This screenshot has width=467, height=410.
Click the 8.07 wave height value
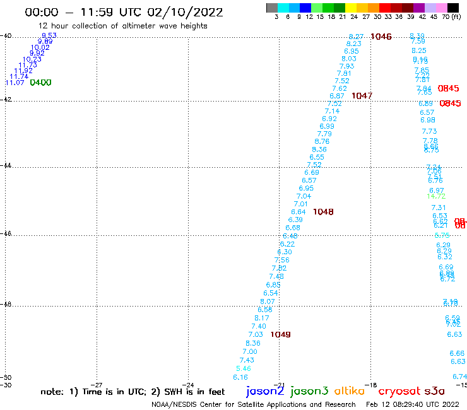click(x=268, y=302)
